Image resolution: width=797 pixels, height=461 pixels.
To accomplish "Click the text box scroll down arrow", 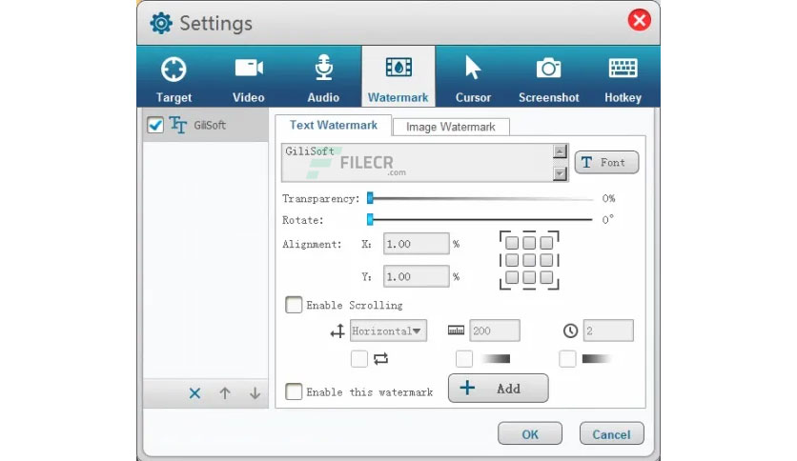I will (560, 173).
